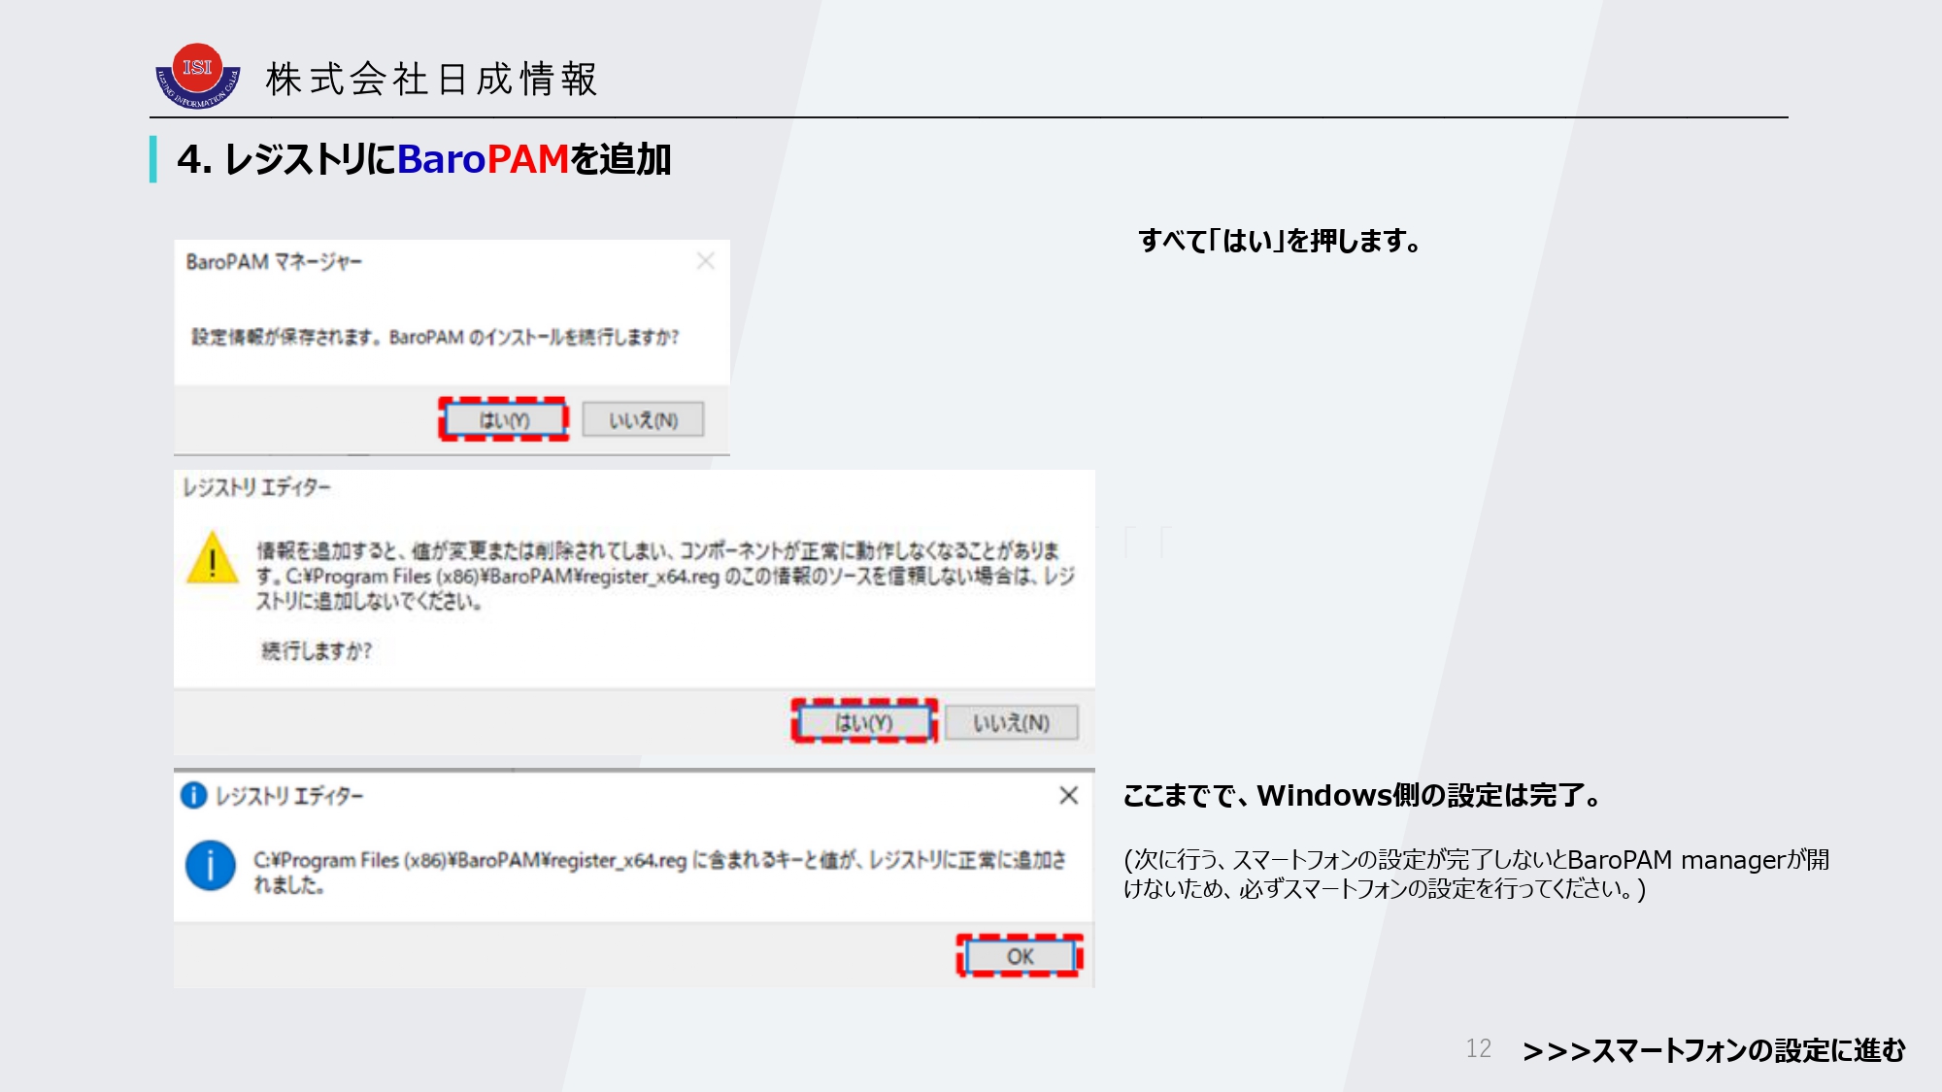
Task: Click the parenthetical smartphone setup note
Action: (x=1476, y=874)
